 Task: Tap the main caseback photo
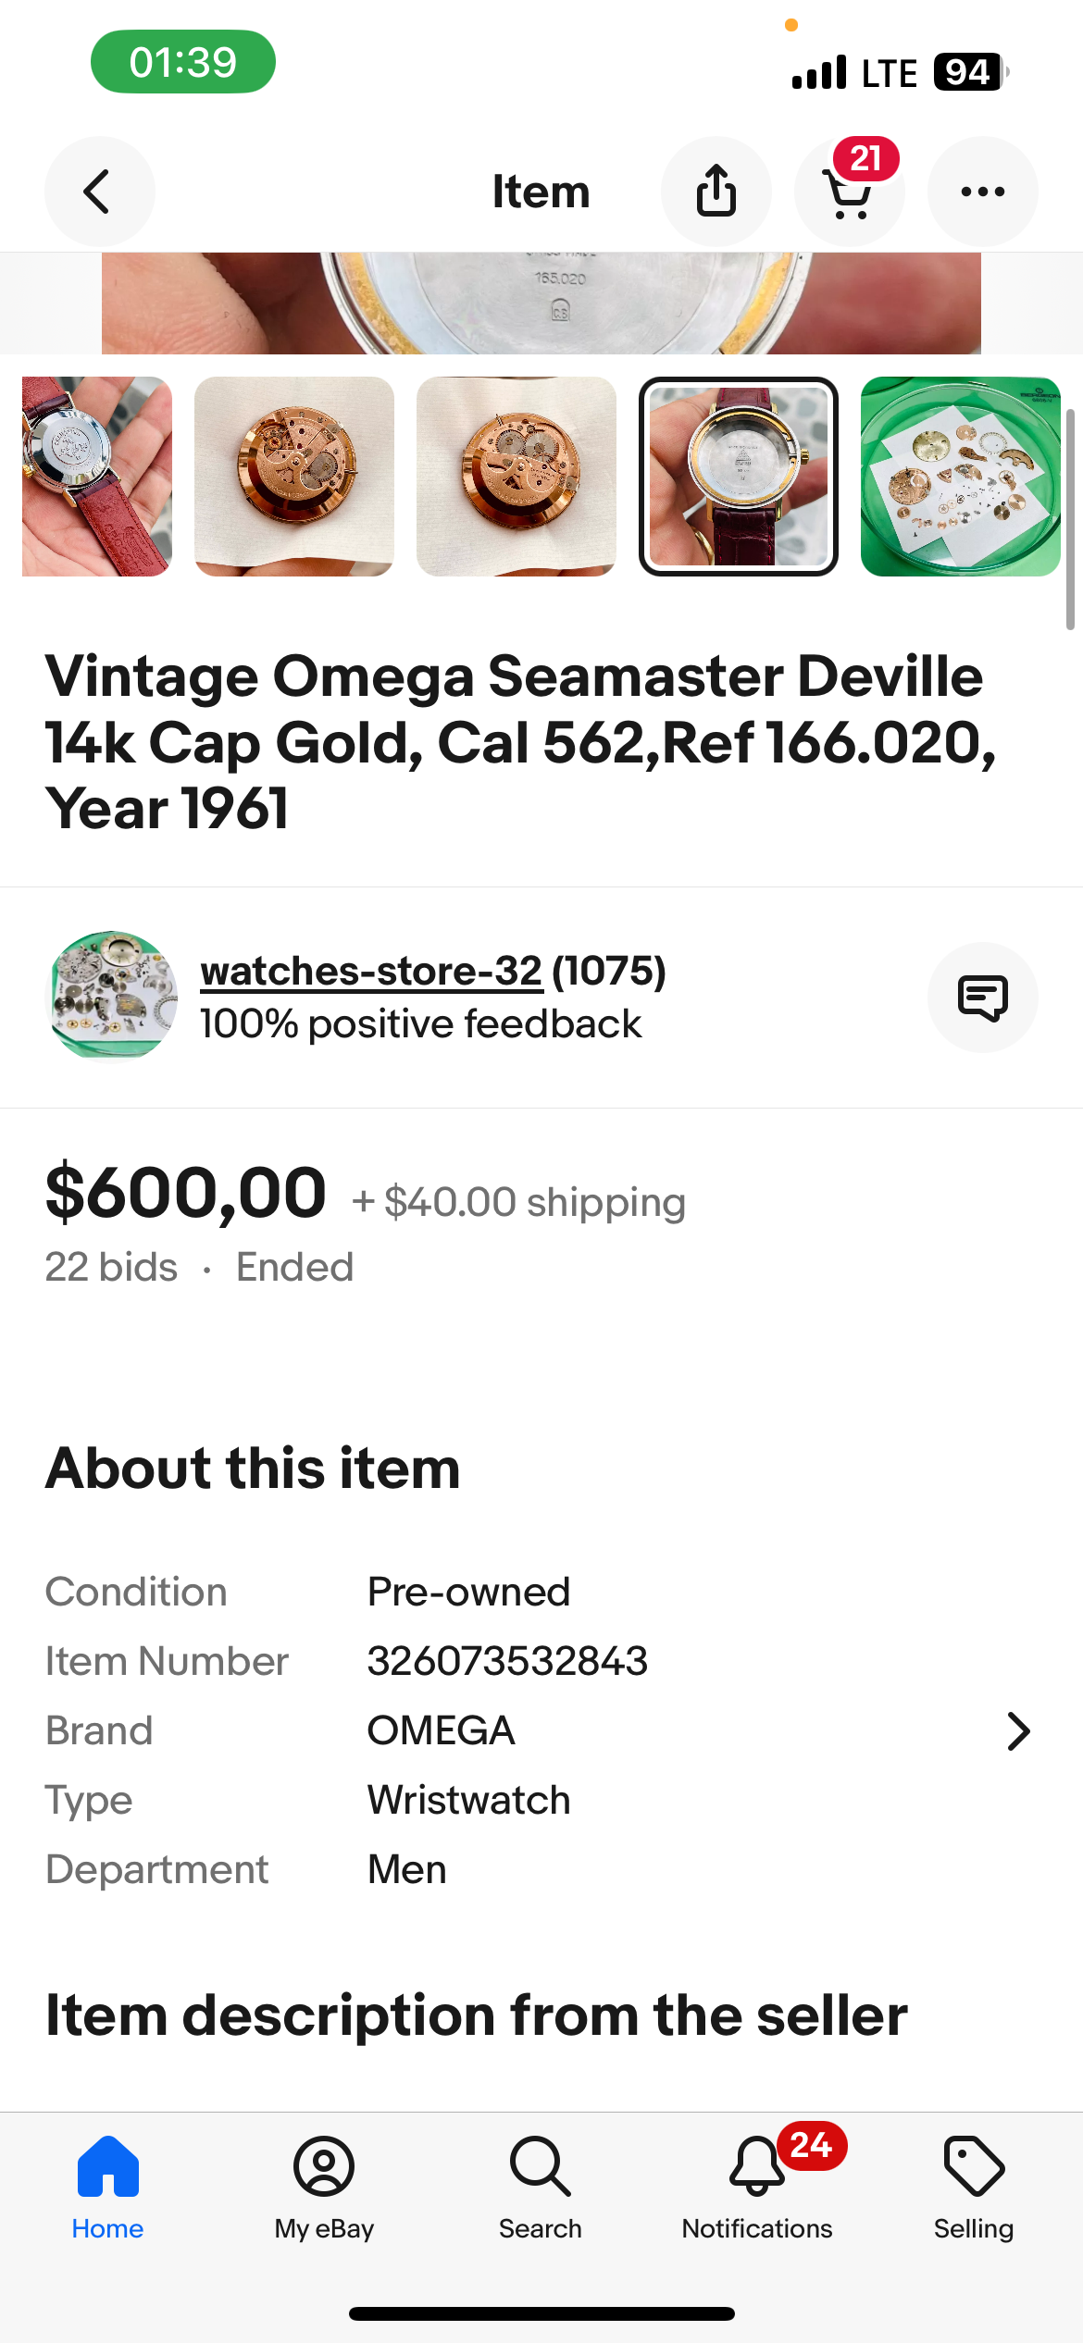(x=541, y=304)
